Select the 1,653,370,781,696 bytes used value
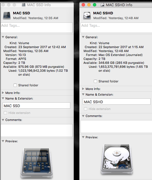 [123, 69]
